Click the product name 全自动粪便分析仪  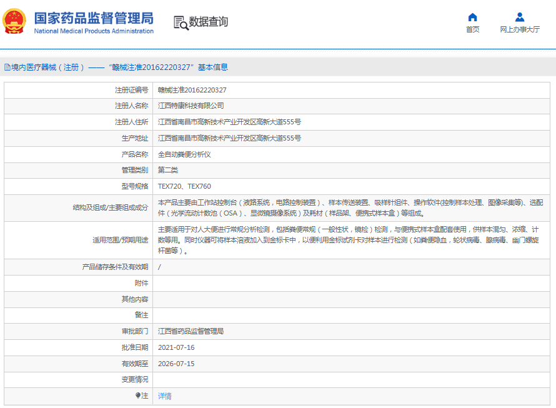click(184, 154)
